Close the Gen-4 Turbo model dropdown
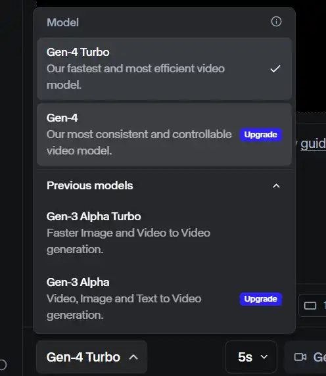 point(91,357)
